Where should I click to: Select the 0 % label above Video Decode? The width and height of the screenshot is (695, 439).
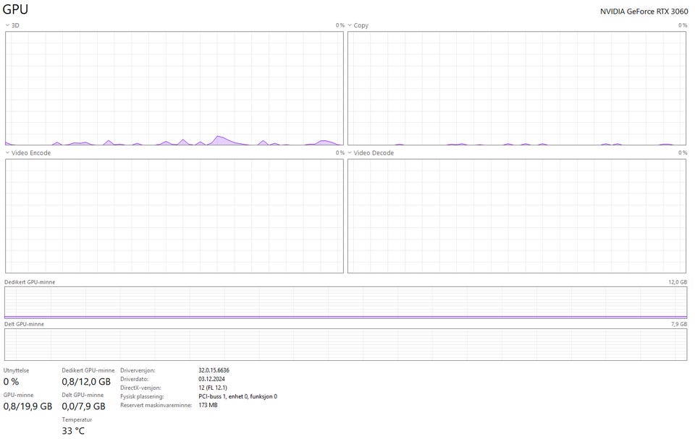pyautogui.click(x=683, y=153)
